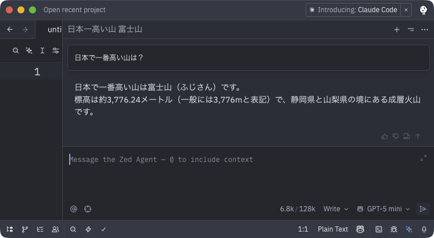Open the Write profile dropdown
434x238 pixels.
click(336, 209)
